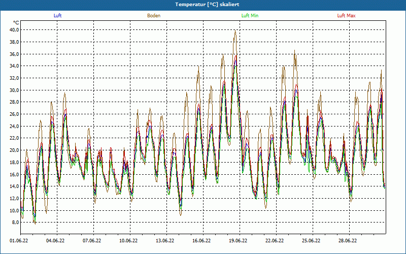The image size is (406, 254).
Task: Click the 24,0 y-axis value
Action: click(x=14, y=126)
